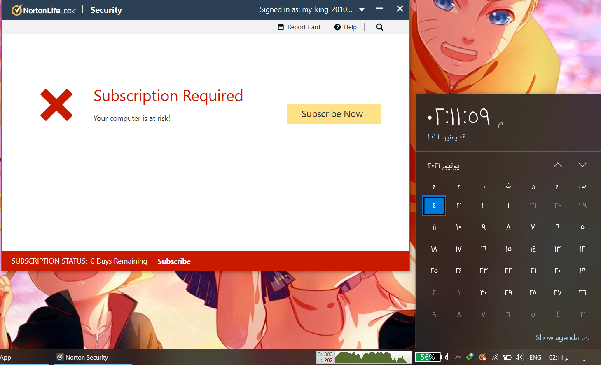Screen dimensions: 601x365
Task: Select June 21 (٢١) in the calendar
Action: (533, 271)
